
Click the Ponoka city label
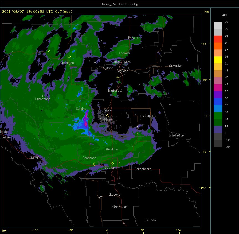[x=133, y=38]
